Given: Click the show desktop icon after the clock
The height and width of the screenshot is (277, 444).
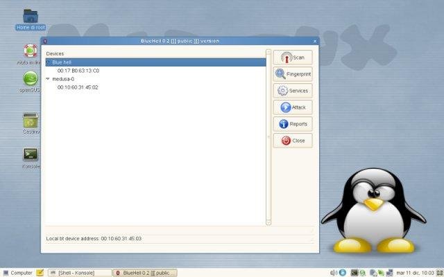Looking at the screenshot, I should click(440, 273).
